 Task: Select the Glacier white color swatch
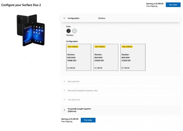click(x=74, y=31)
